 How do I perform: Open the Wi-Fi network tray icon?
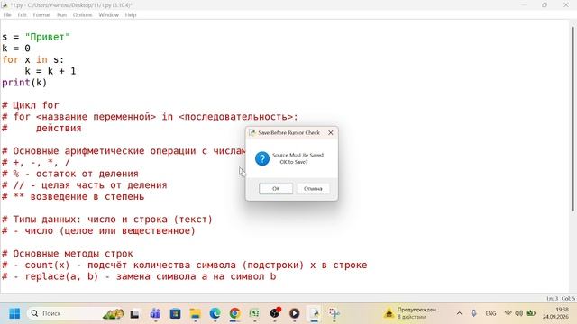pos(508,313)
